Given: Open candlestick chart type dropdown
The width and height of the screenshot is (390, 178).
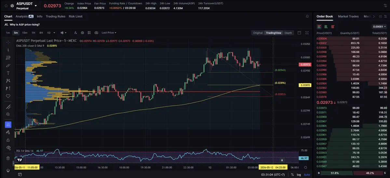Looking at the screenshot, I should click(x=64, y=33).
